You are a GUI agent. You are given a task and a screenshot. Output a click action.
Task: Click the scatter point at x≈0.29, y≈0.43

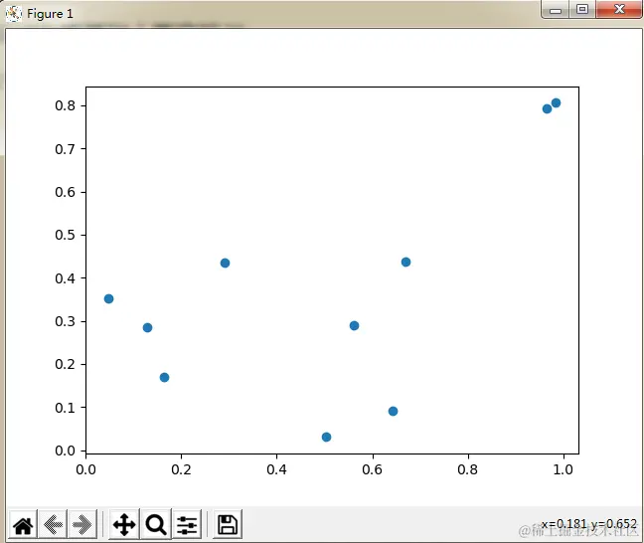[225, 264]
